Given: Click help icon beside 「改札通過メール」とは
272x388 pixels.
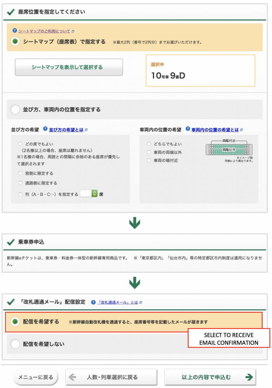Looking at the screenshot, I should pos(93,302).
